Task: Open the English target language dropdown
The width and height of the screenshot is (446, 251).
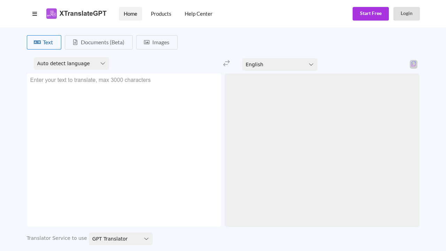Action: tap(280, 64)
